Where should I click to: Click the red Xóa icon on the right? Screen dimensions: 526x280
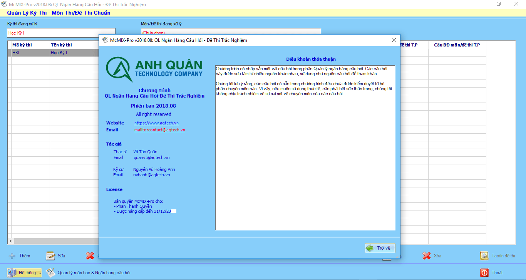(426, 256)
